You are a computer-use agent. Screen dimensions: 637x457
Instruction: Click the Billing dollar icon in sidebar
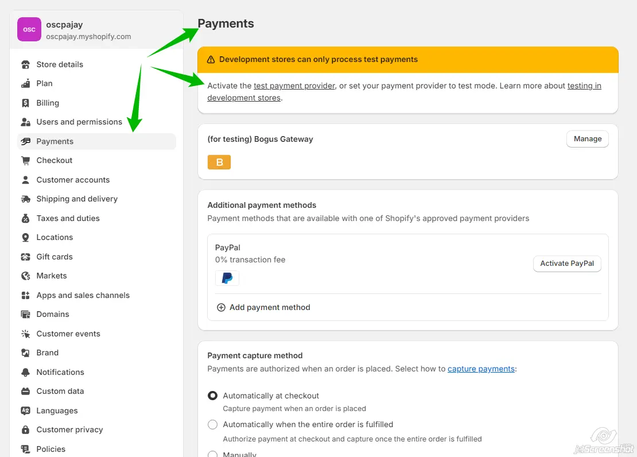pyautogui.click(x=25, y=103)
